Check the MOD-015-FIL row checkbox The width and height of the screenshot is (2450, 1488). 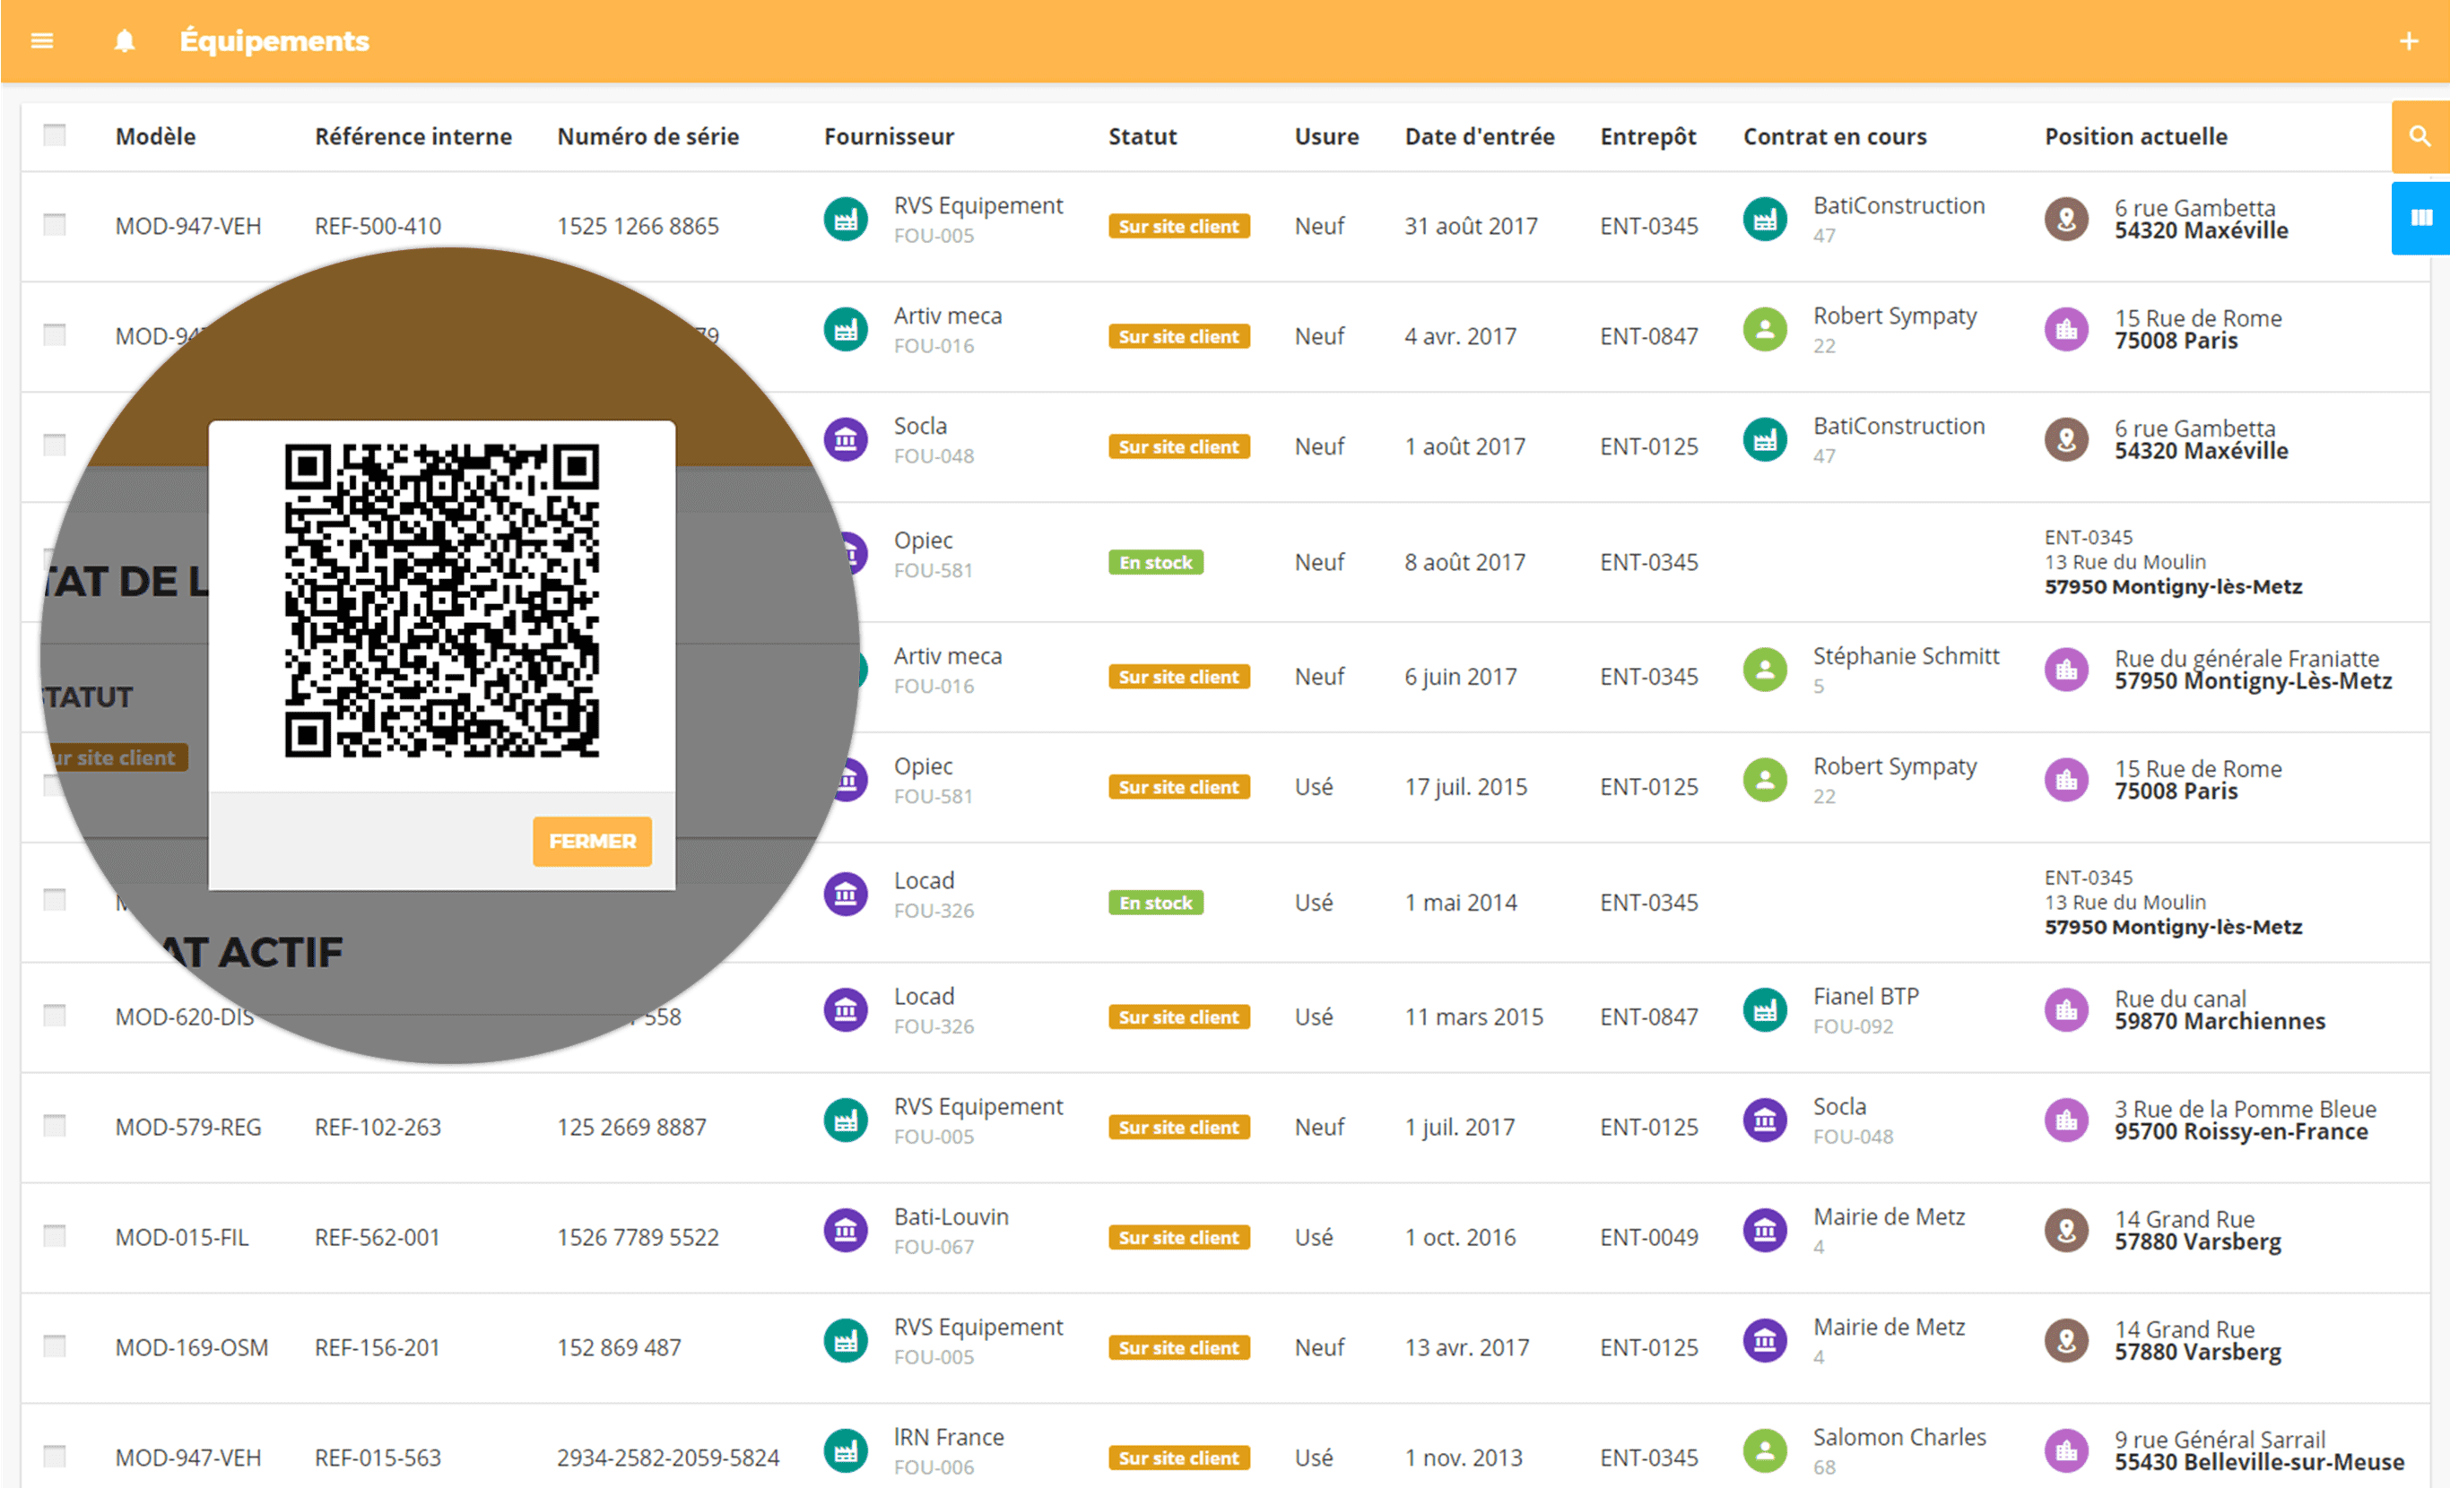tap(55, 1236)
